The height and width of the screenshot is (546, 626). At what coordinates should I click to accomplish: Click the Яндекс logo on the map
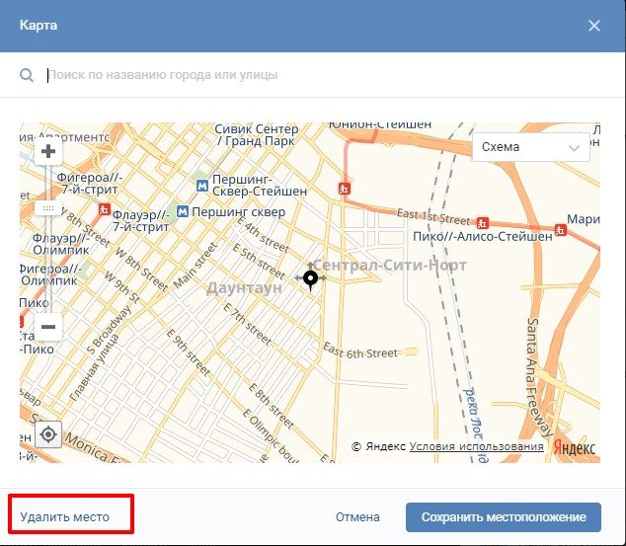coord(575,447)
